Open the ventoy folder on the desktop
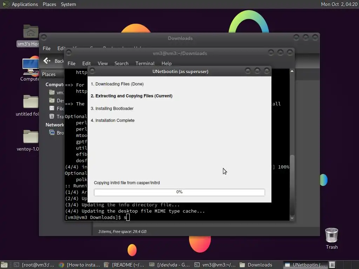359x269 pixels. 31,136
